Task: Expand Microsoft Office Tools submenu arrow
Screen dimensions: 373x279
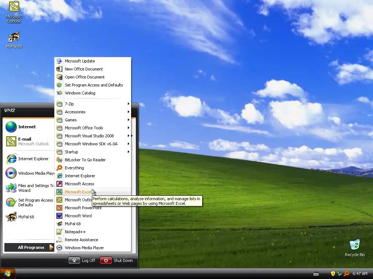Action: (129, 128)
